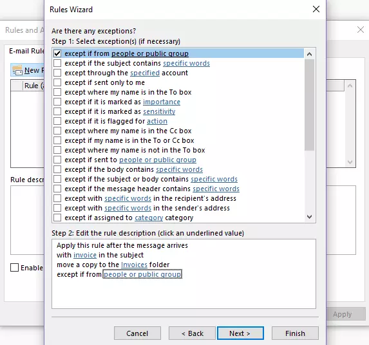369x345 pixels.
Task: Click 'specific words' link for body contains
Action: 179,169
